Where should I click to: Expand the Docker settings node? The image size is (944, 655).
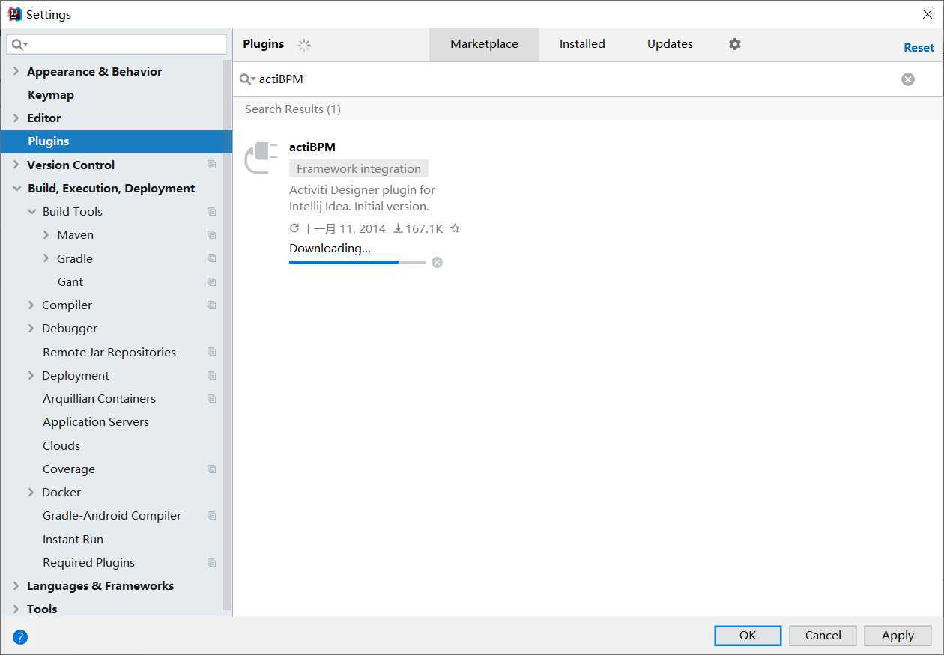(x=31, y=492)
